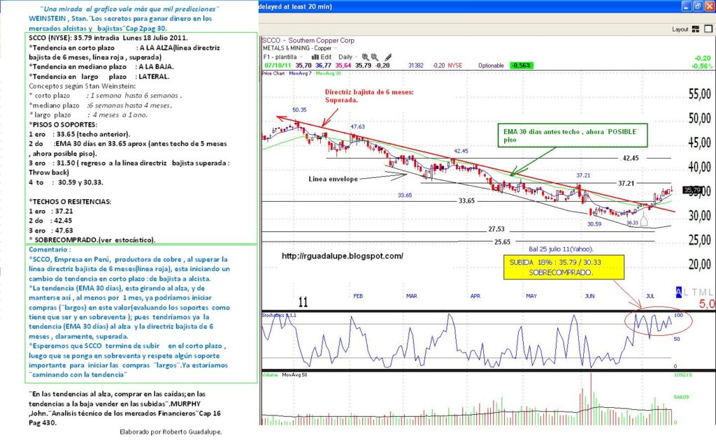Image resolution: width=716 pixels, height=447 pixels.
Task: Click the EMA 30 dias antes techo annotation
Action: 573,135
